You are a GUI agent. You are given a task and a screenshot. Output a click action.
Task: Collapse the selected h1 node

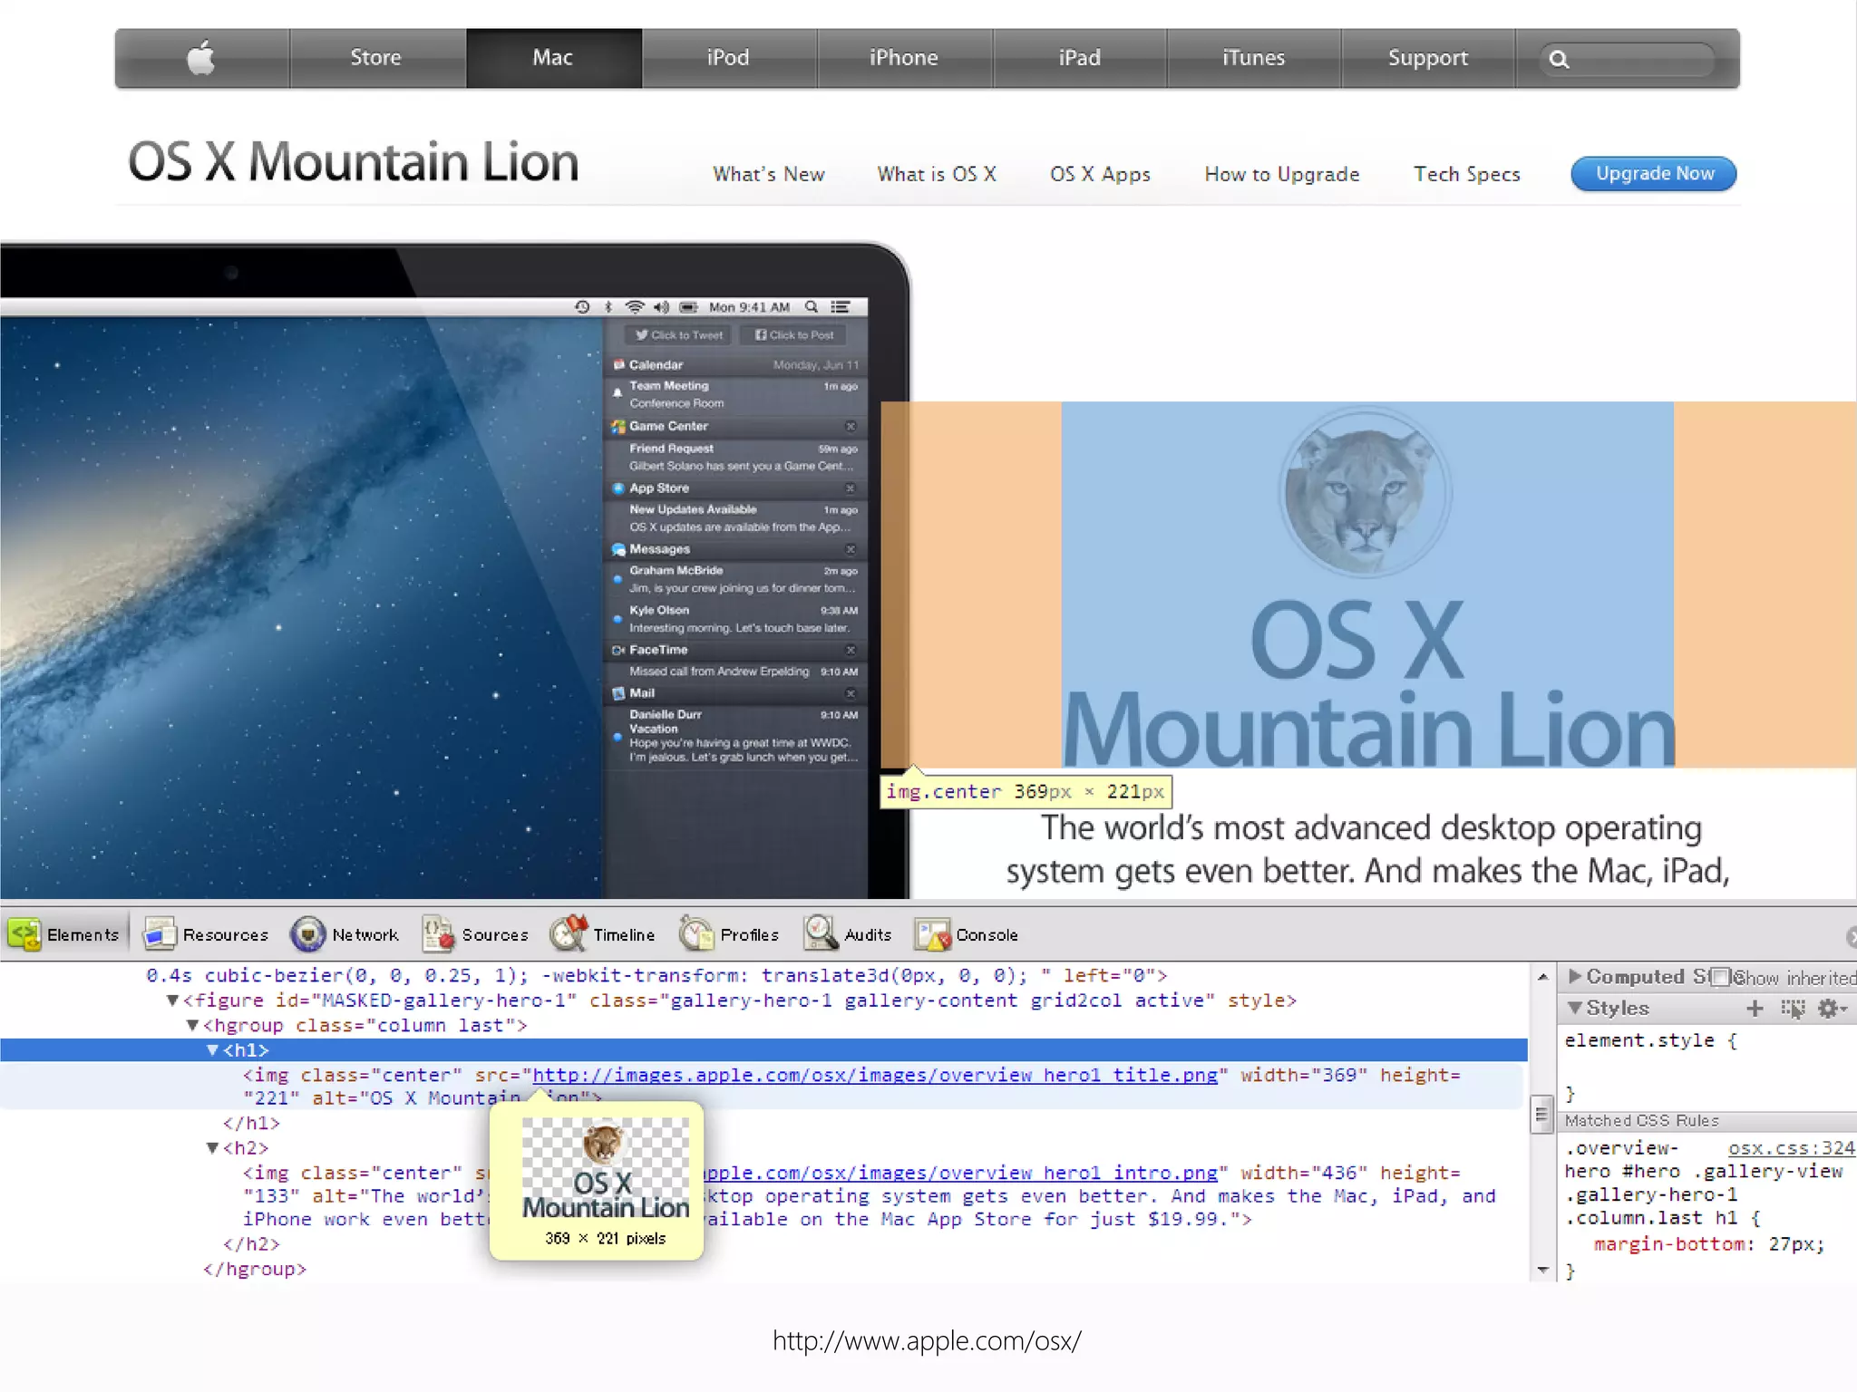[x=212, y=1049]
